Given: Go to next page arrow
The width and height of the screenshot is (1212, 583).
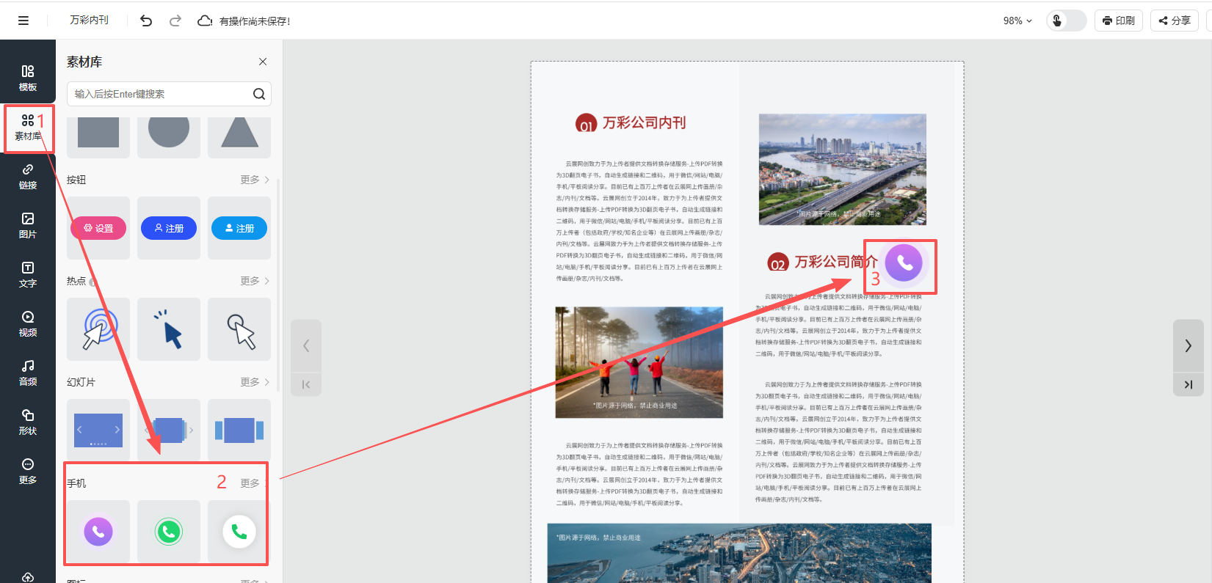Looking at the screenshot, I should coord(1188,346).
